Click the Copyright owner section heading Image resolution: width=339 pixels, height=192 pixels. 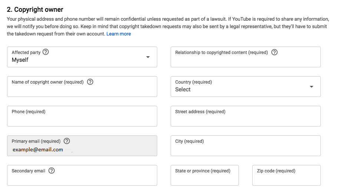coord(35,10)
